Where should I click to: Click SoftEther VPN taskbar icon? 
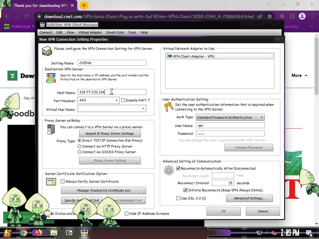click(84, 233)
